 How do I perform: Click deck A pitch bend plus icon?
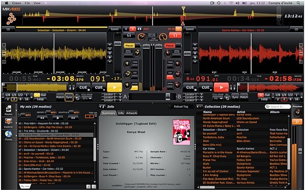pyautogui.click(x=110, y=57)
